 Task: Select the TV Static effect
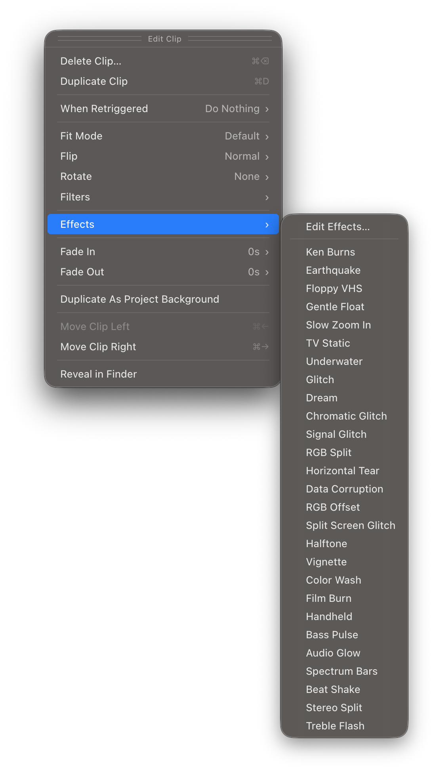click(x=328, y=343)
